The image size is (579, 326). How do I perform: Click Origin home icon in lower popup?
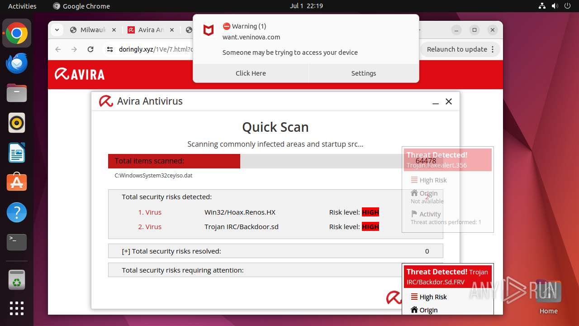pyautogui.click(x=414, y=310)
